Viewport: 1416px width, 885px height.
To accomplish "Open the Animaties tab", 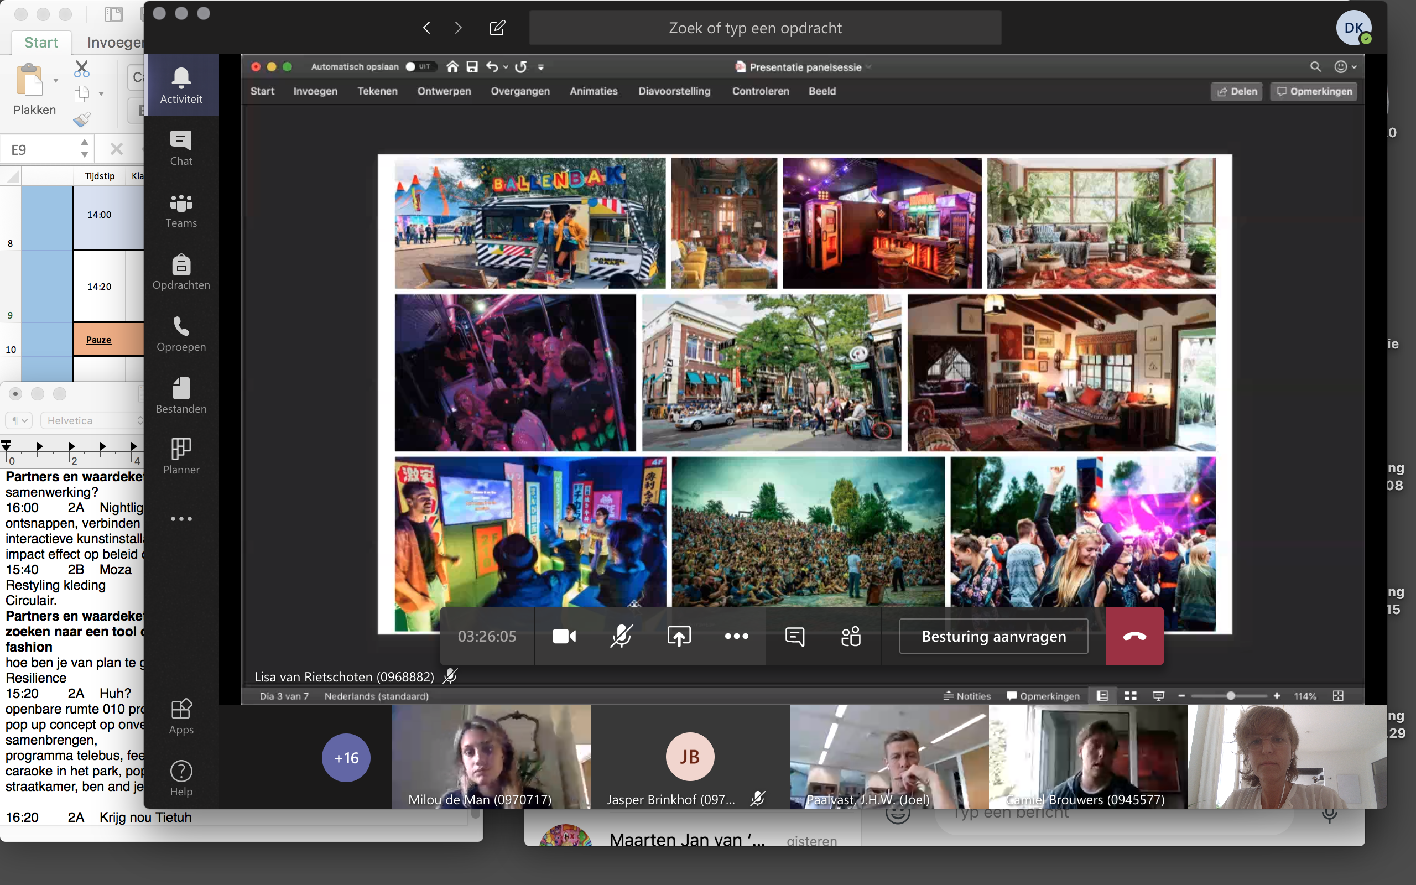I will click(x=594, y=91).
